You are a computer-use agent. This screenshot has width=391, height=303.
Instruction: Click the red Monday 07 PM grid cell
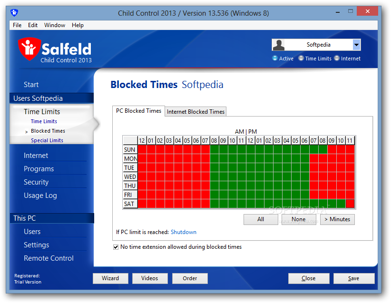pyautogui.click(x=314, y=158)
